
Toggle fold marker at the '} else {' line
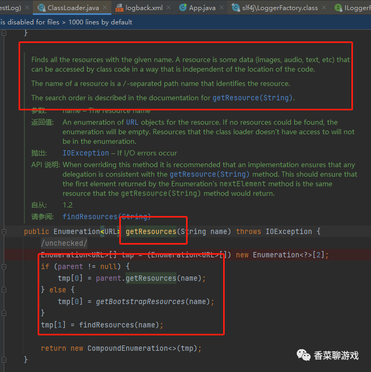click(x=4, y=290)
